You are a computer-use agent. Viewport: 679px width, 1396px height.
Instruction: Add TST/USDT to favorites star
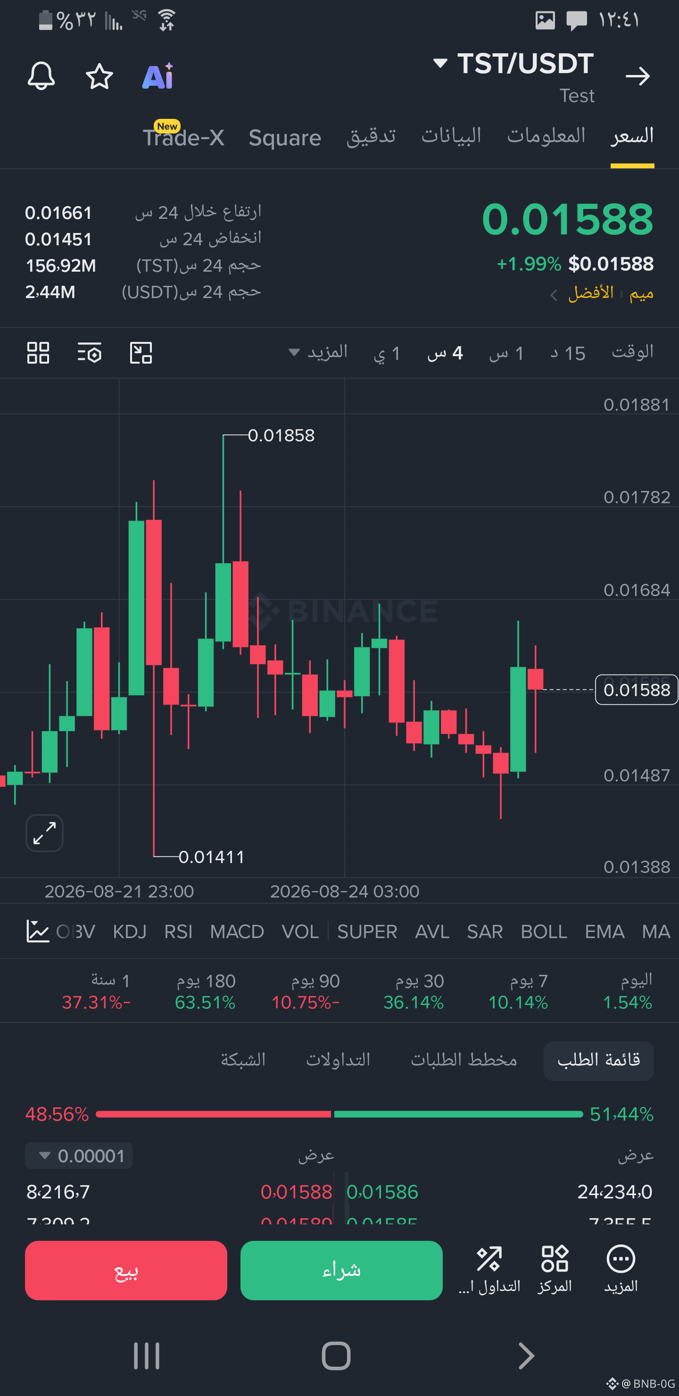point(99,76)
